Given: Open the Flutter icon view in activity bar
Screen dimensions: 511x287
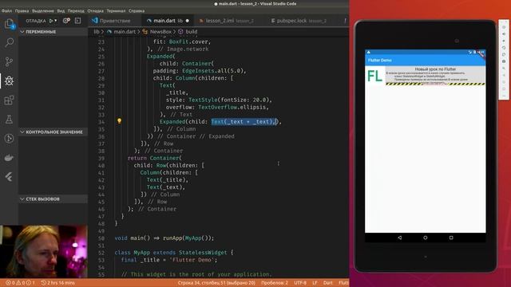Looking at the screenshot, I should tap(9, 177).
